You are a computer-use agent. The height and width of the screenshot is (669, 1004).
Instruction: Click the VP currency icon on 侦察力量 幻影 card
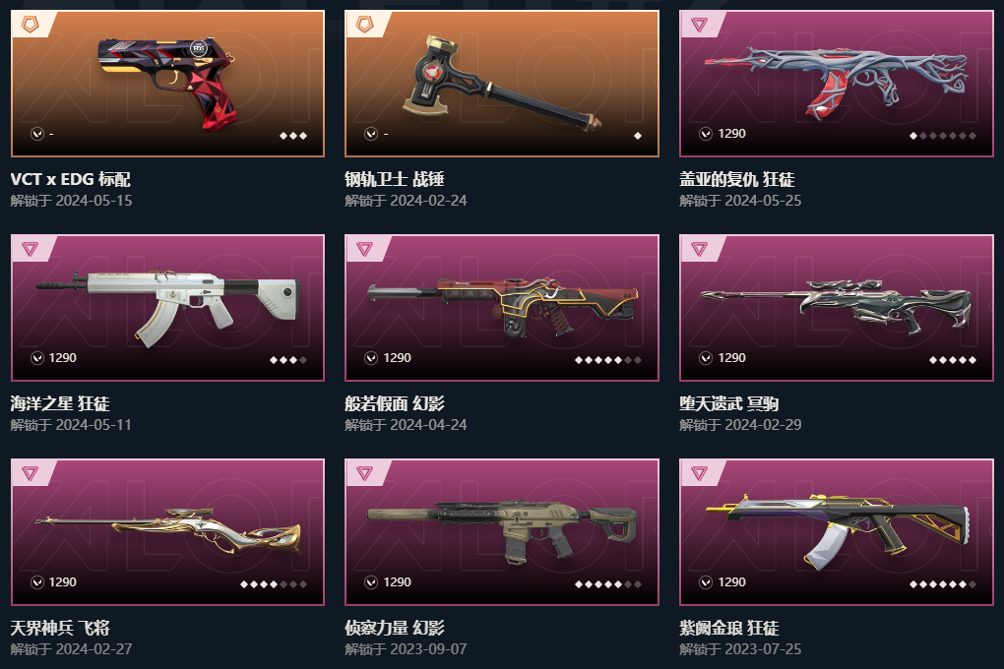[371, 582]
